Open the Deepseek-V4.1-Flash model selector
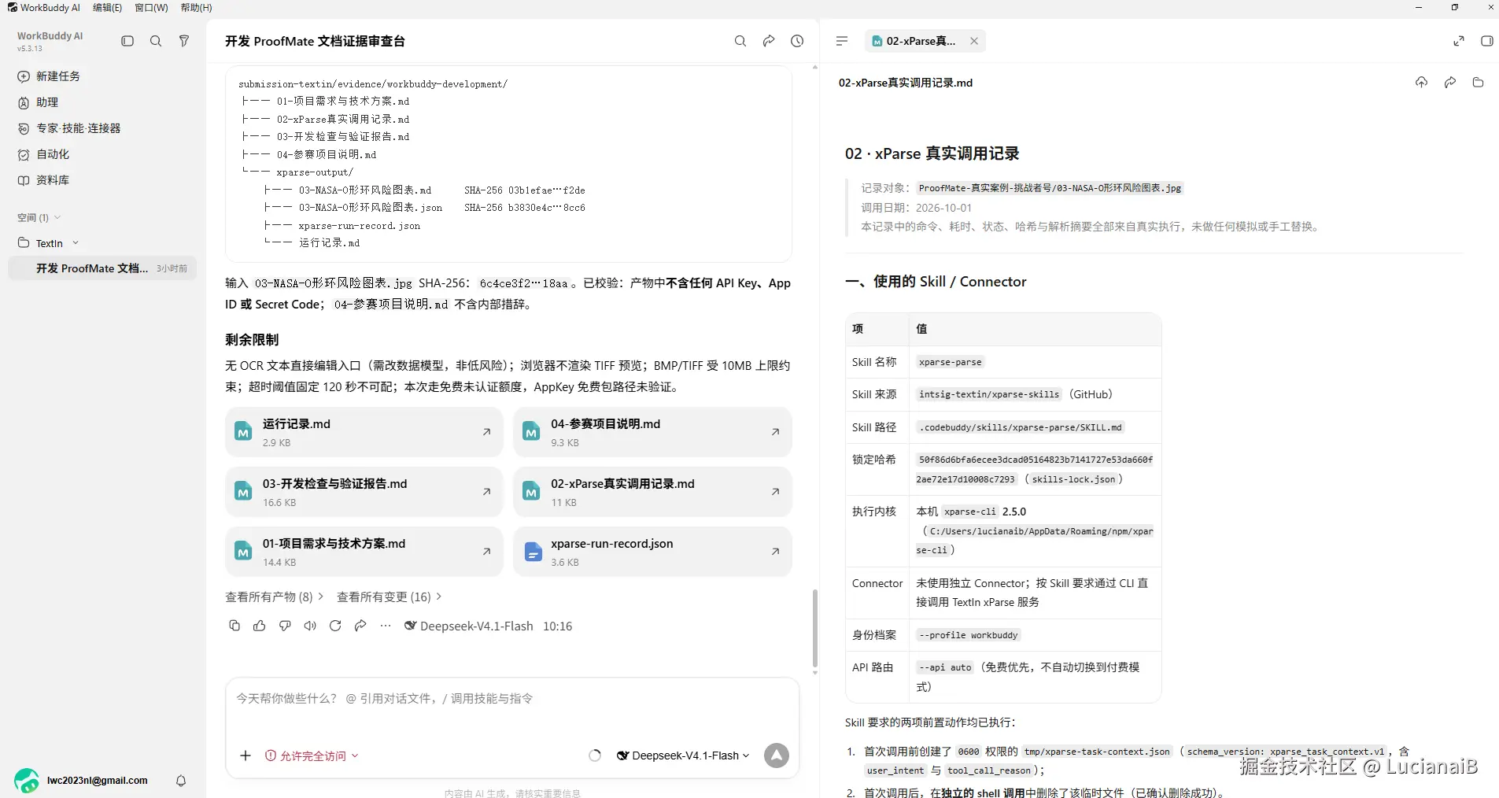This screenshot has width=1499, height=798. pos(683,756)
